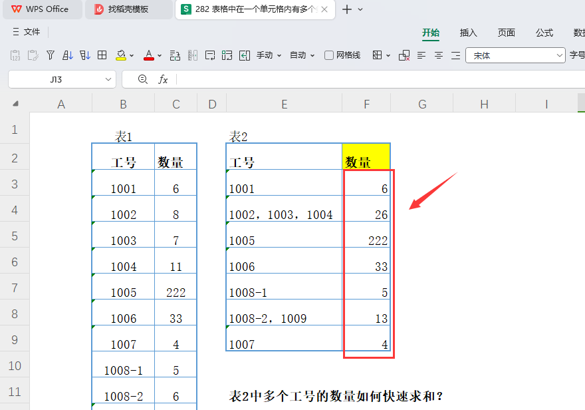
Task: Add a new tab with plus button
Action: tap(346, 9)
